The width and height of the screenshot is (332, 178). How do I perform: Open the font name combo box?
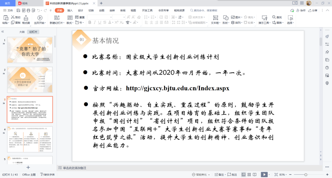point(99,17)
